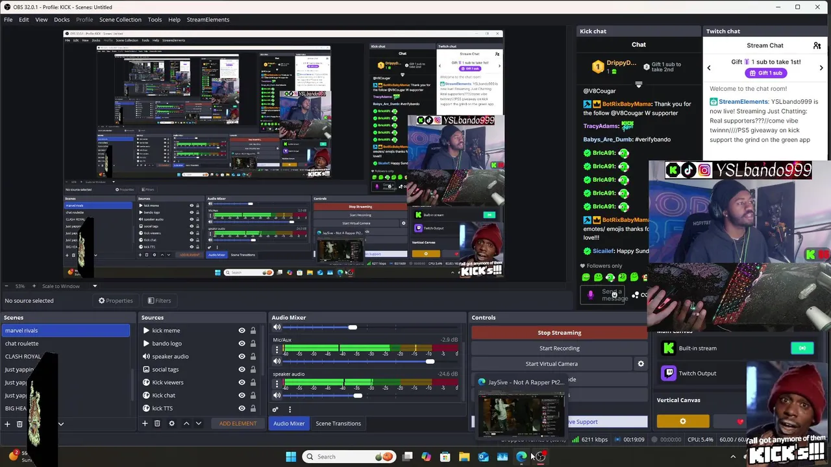The width and height of the screenshot is (831, 467).
Task: Open Outlook from the taskbar
Action: (x=483, y=457)
